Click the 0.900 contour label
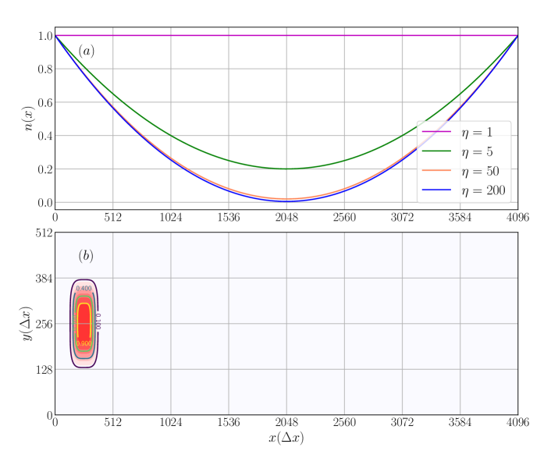Viewport: 551px width, 451px height. click(84, 343)
